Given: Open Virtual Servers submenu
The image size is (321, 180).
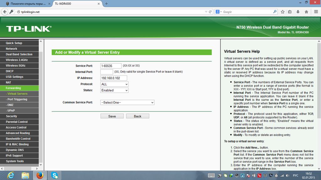Looking at the screenshot, I should [19, 94].
